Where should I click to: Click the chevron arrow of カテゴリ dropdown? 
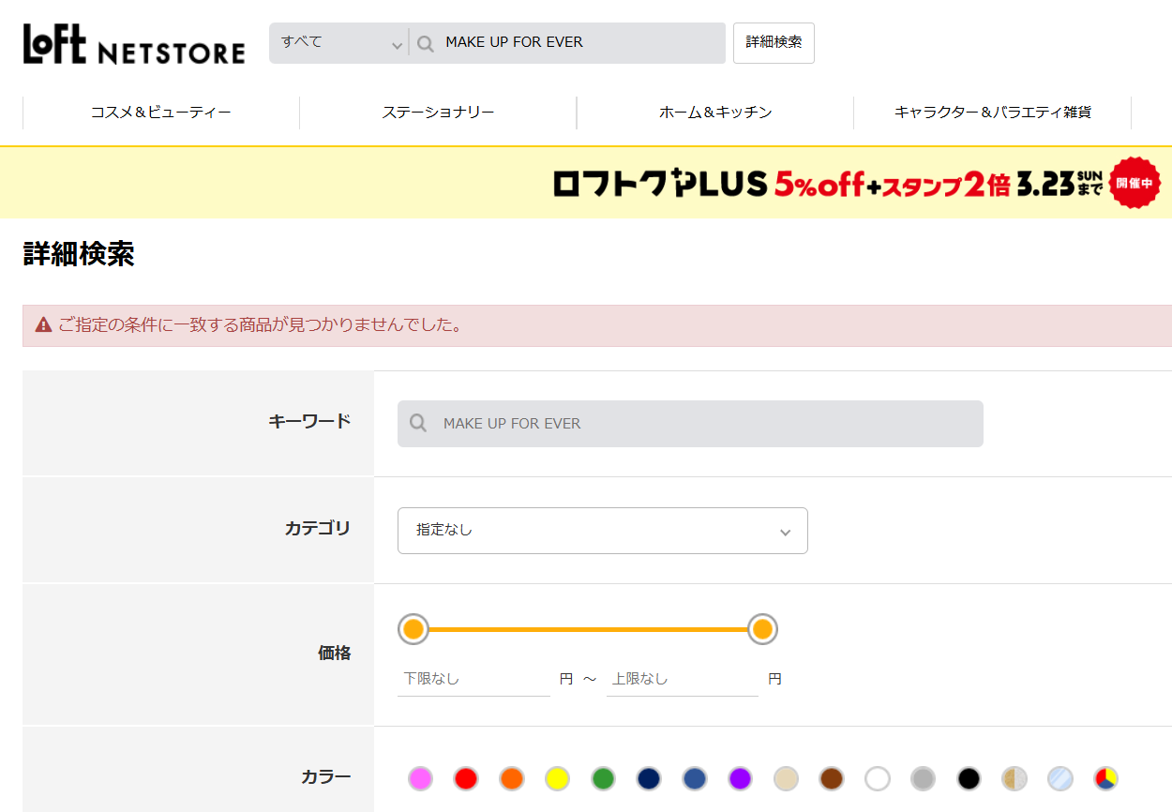[x=786, y=532]
